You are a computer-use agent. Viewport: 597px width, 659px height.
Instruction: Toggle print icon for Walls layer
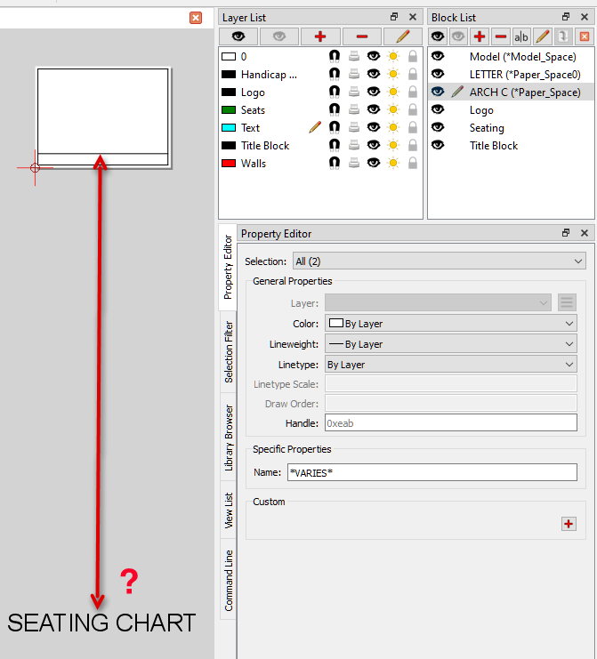(x=354, y=163)
